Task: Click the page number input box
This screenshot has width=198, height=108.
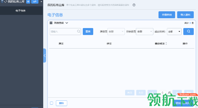Action: (162, 93)
